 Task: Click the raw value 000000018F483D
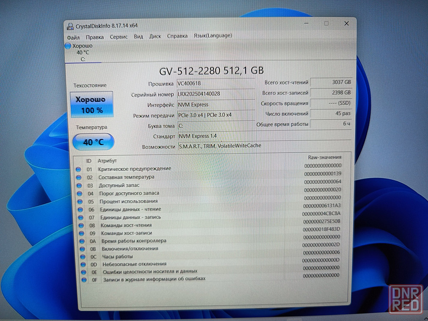coord(321,229)
